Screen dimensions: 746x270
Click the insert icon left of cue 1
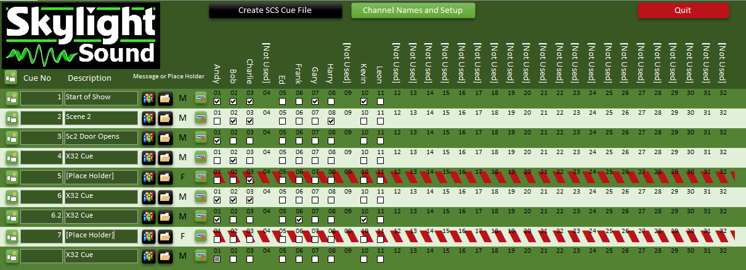point(12,98)
